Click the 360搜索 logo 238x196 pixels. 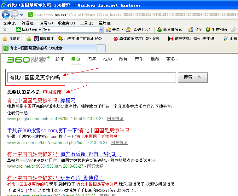click(x=28, y=60)
